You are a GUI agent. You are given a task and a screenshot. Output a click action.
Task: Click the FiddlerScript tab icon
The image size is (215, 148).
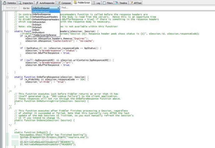point(75,2)
